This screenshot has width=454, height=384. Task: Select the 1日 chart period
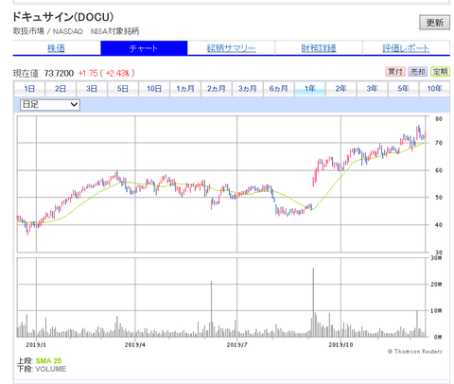[29, 89]
